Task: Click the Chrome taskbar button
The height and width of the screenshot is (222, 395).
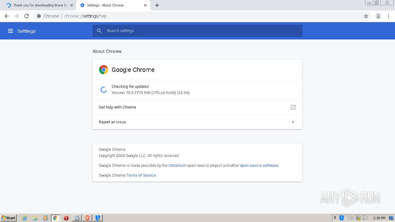Action: (55, 218)
